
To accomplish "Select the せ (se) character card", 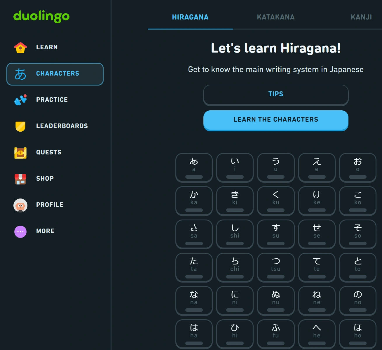I will point(317,234).
